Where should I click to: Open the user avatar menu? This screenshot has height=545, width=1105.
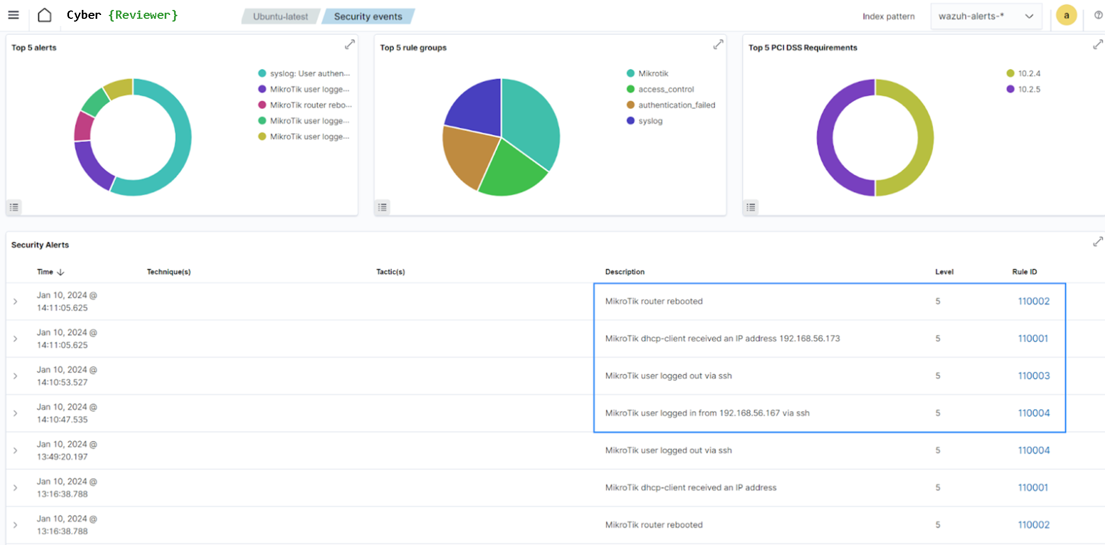point(1066,15)
